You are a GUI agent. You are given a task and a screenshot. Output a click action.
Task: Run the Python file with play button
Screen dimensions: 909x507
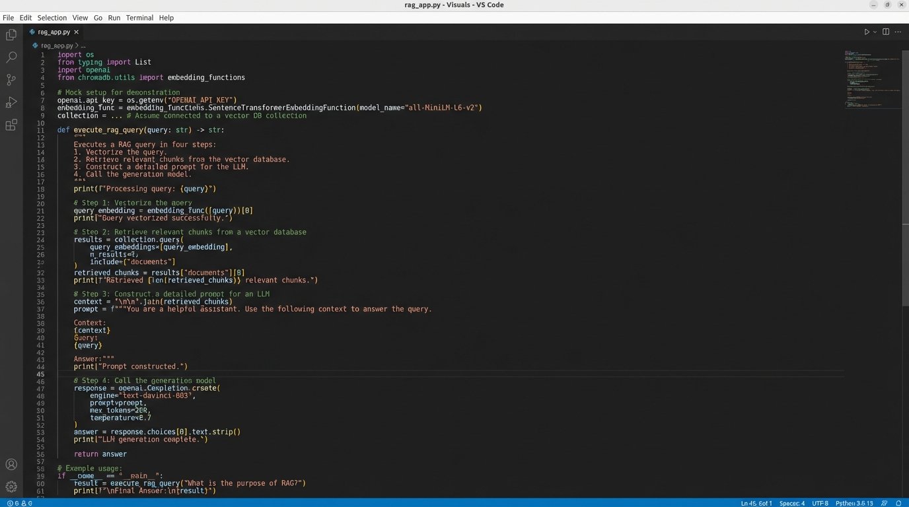coord(867,32)
